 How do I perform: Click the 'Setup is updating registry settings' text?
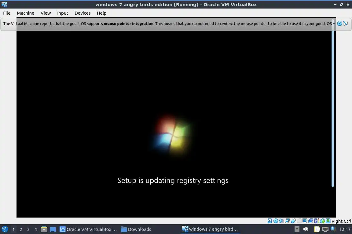tap(173, 180)
